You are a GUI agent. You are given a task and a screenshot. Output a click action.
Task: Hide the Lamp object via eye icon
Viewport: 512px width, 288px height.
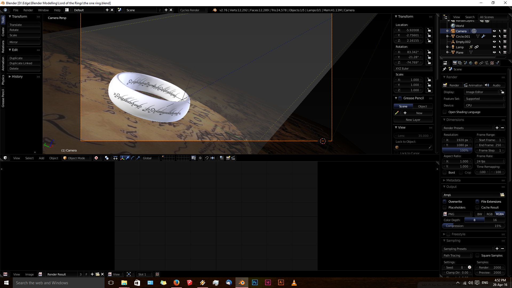coord(494,47)
